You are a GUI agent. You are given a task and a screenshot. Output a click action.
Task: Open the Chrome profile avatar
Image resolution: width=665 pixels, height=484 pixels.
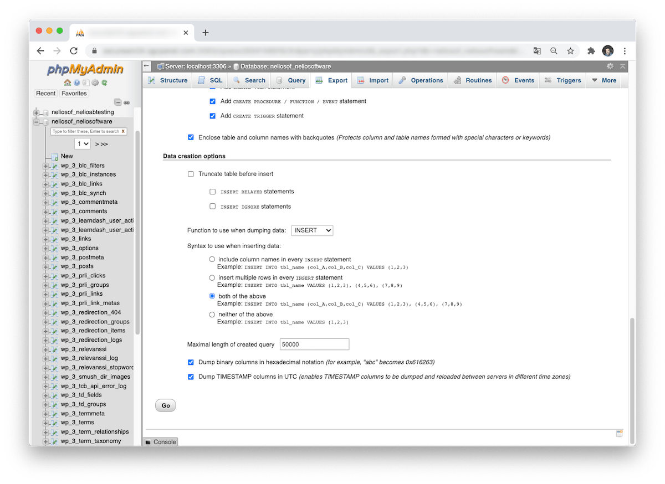[608, 51]
